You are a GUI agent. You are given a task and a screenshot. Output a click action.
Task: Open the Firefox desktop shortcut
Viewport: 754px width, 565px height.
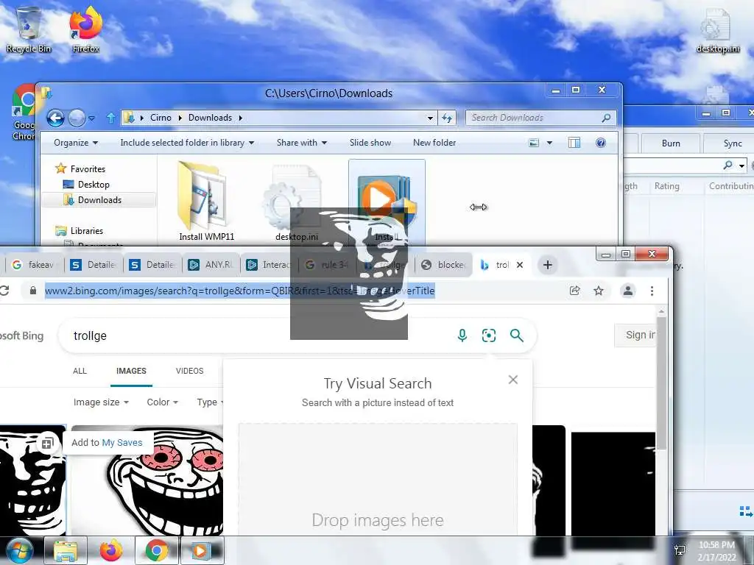tap(85, 29)
